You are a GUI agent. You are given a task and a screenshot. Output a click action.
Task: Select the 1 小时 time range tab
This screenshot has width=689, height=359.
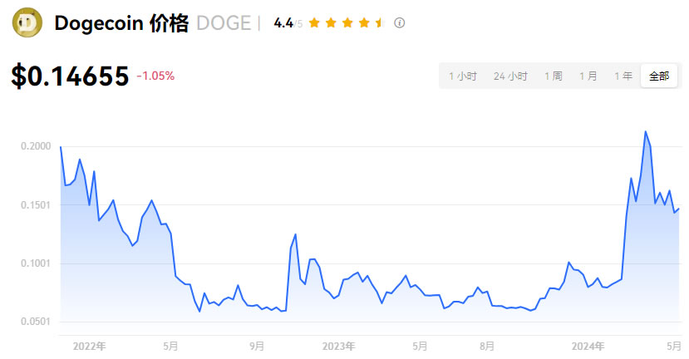pyautogui.click(x=463, y=76)
